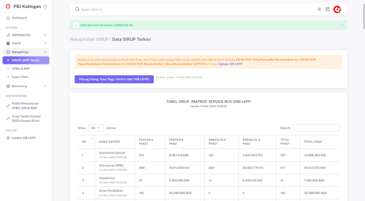This screenshot has width=365, height=201.
Task: Open the shortcuts grid icon
Action: (327, 9)
